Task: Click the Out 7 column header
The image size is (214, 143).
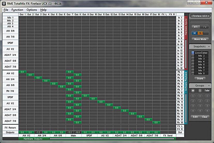Action: (70, 14)
